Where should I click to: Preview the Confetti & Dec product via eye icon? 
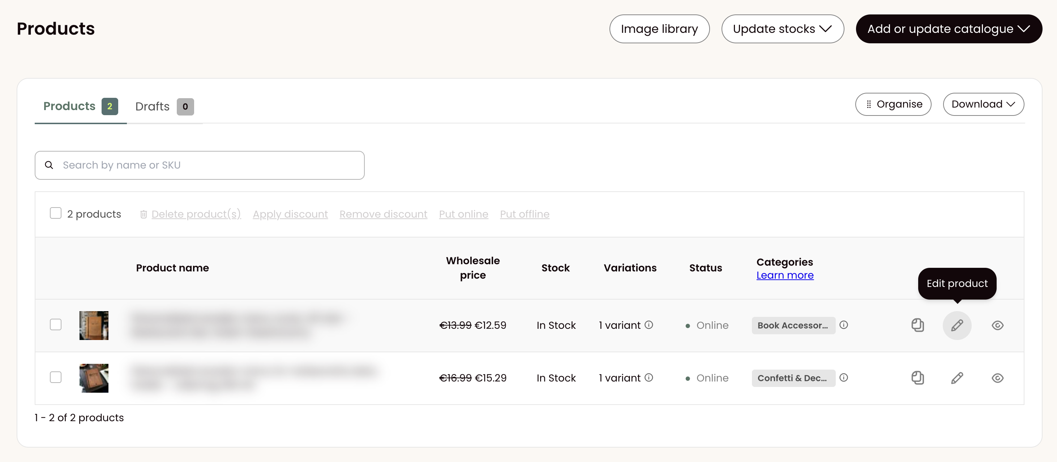[997, 378]
